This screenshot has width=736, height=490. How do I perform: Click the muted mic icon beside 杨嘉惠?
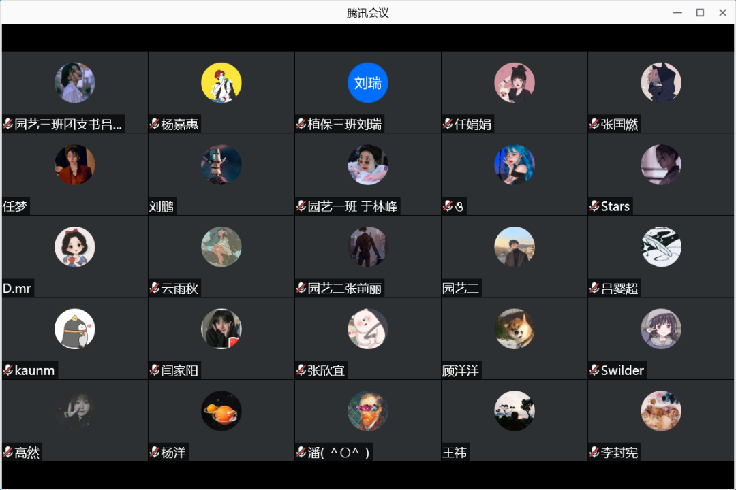(155, 125)
